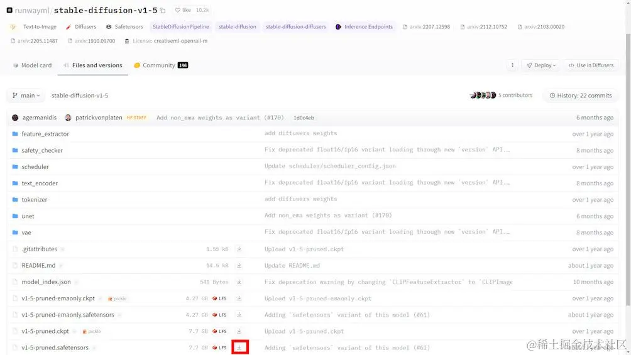Open the tokenizer folder
Screen dimensions: 631x355
34,200
